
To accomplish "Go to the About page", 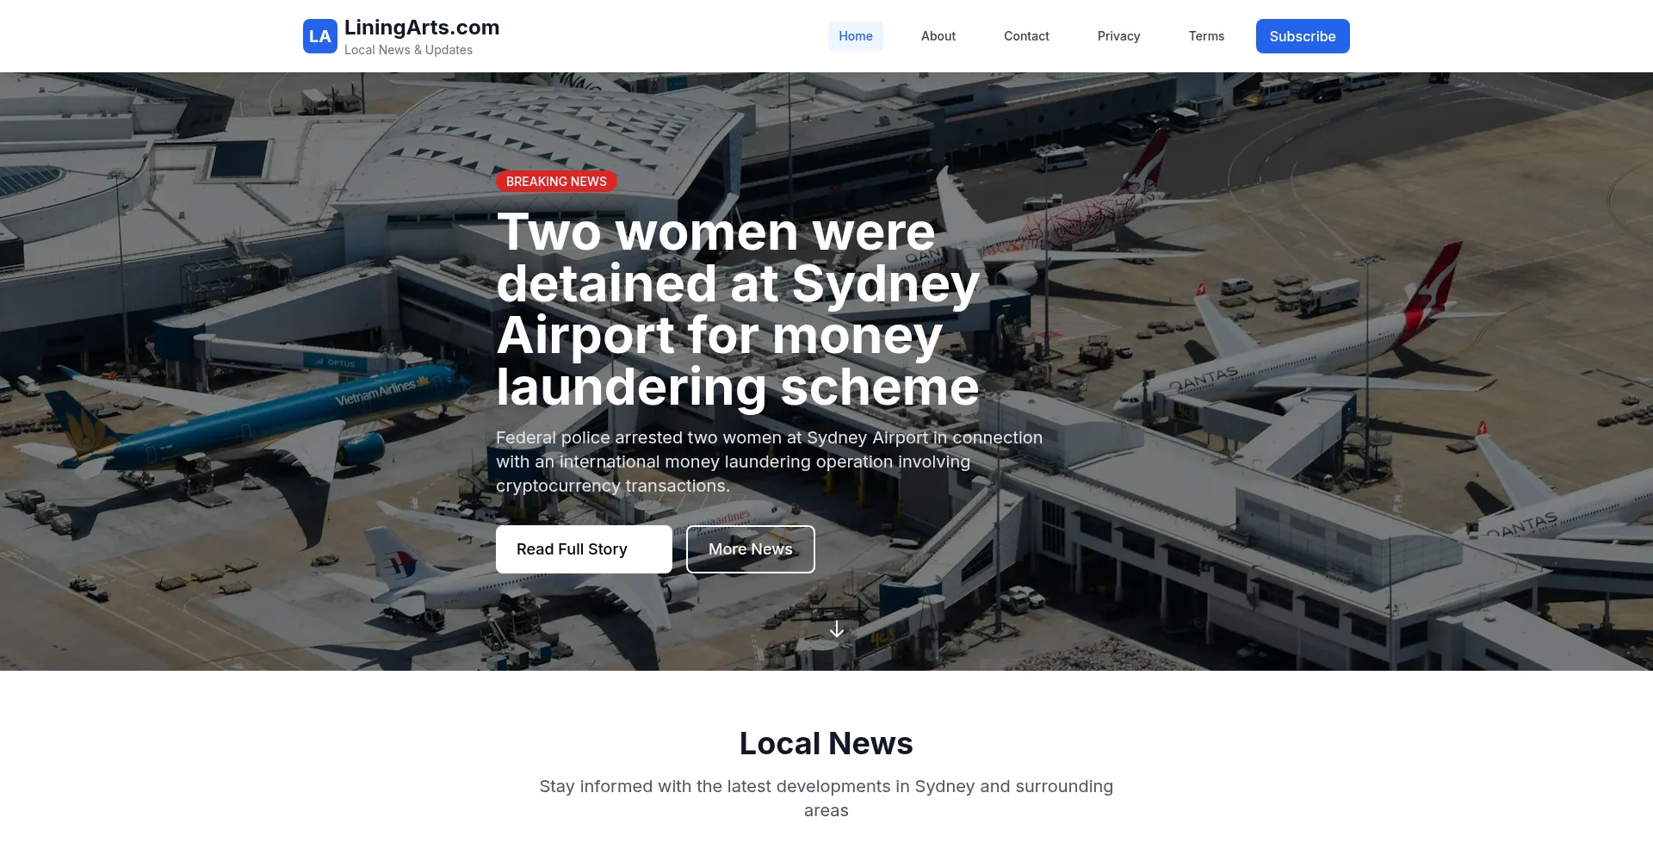I will (x=938, y=36).
